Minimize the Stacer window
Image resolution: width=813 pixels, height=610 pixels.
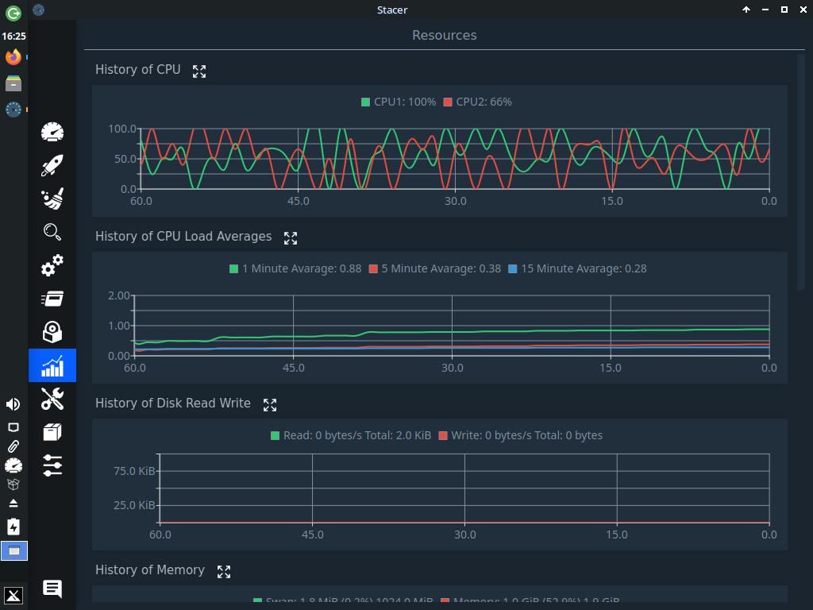[x=765, y=10]
